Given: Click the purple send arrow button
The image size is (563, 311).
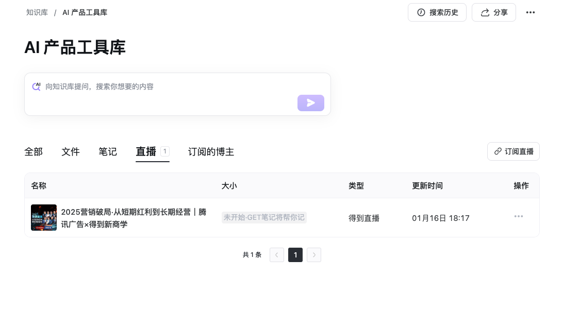Looking at the screenshot, I should [310, 103].
